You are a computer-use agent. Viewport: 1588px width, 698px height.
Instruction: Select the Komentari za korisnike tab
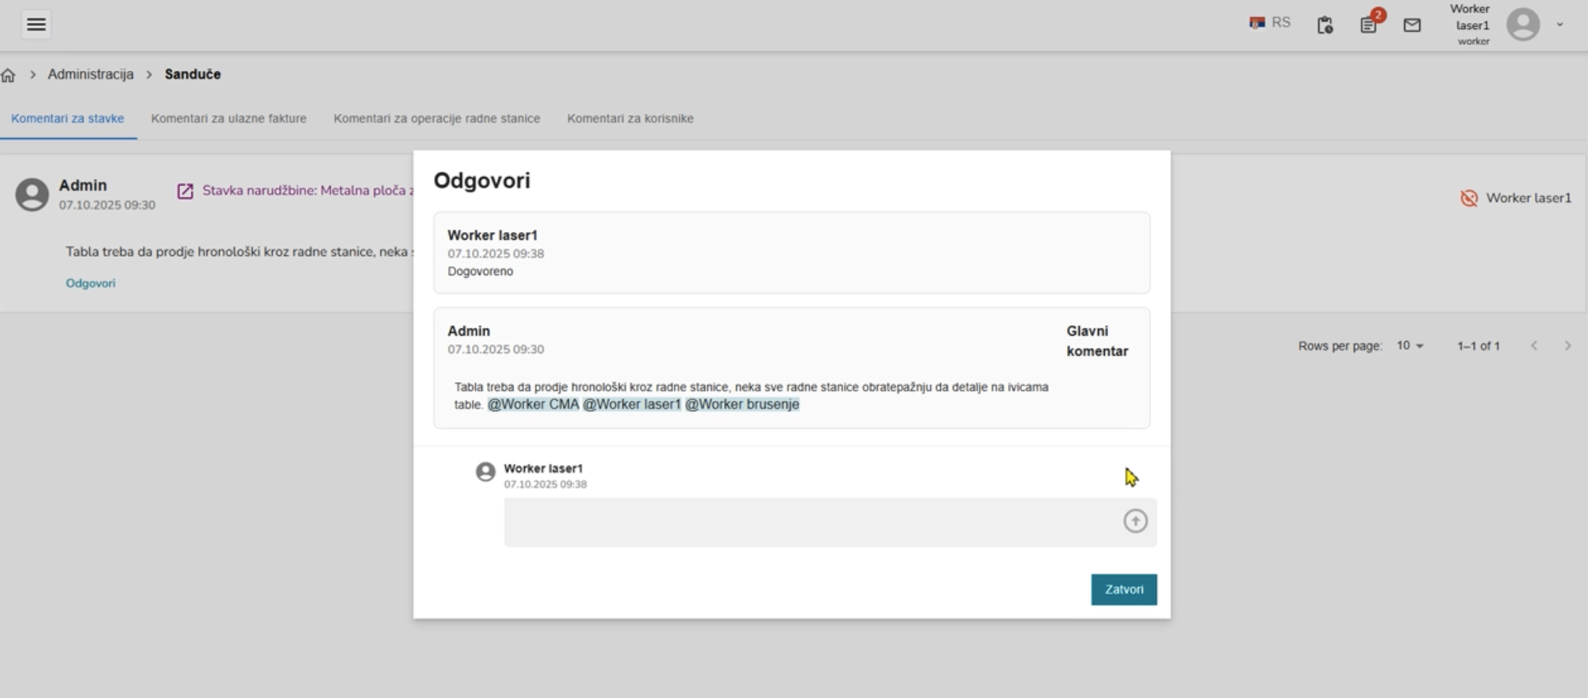pos(630,118)
